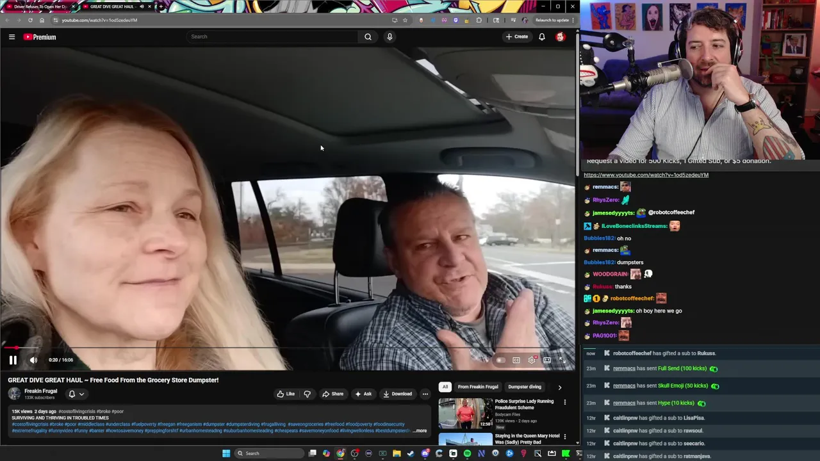Viewport: 820px width, 461px height.
Task: Open the YouTube hamburger guide menu
Action: click(12, 36)
